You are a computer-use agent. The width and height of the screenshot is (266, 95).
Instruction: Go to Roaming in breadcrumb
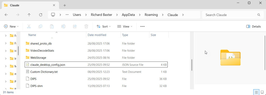point(151,15)
